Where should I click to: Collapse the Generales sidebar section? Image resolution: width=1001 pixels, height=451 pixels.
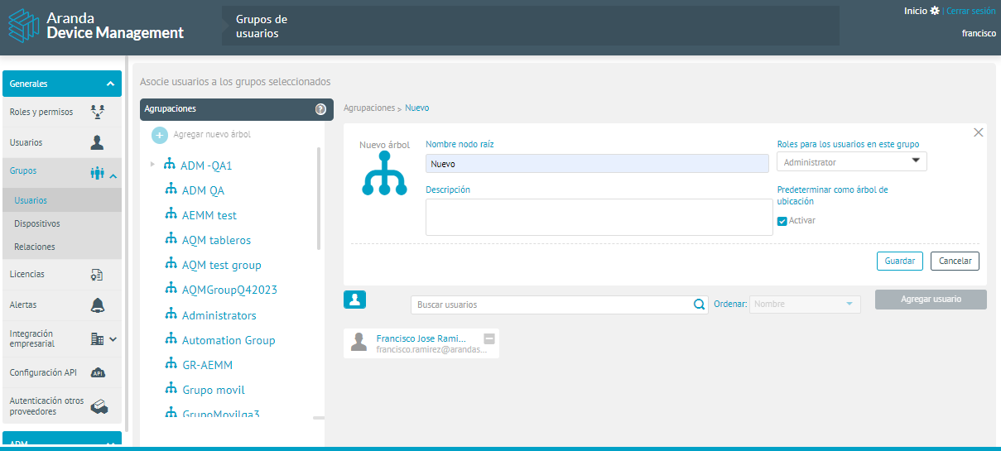(110, 84)
